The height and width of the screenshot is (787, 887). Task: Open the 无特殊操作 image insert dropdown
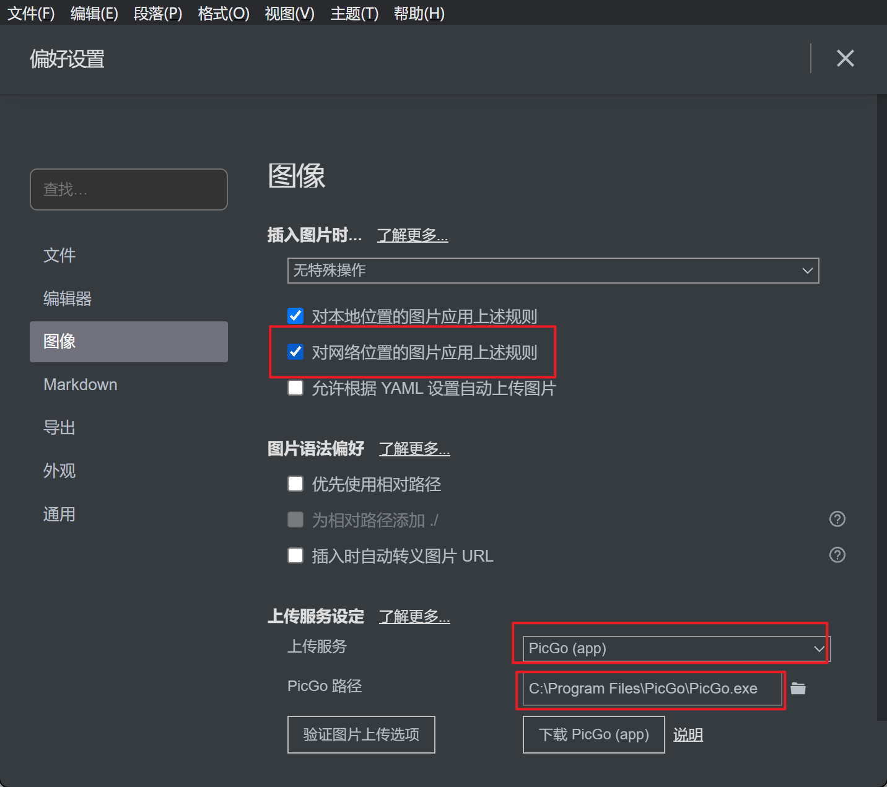coord(553,271)
